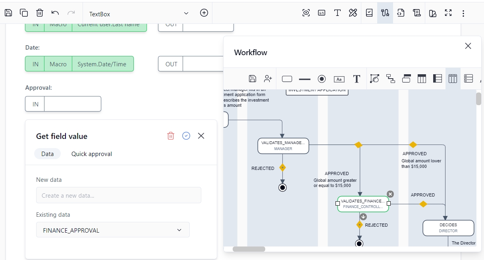Toggle the workflow panel button in top toolbar
Image resolution: width=484 pixels, height=260 pixels.
pyautogui.click(x=385, y=13)
